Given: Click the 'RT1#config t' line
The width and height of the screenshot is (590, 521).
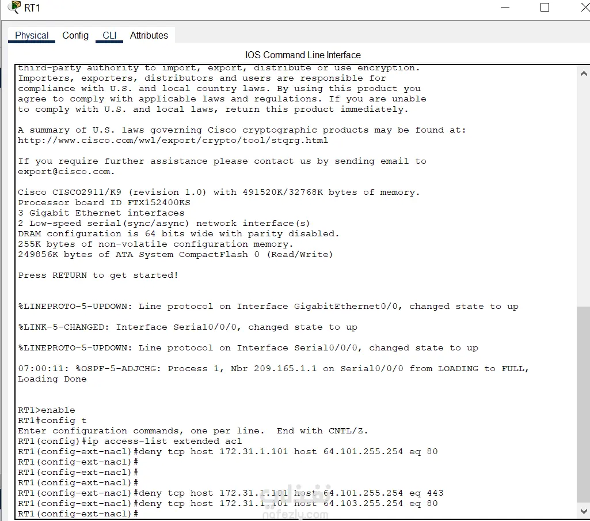Looking at the screenshot, I should (x=52, y=420).
